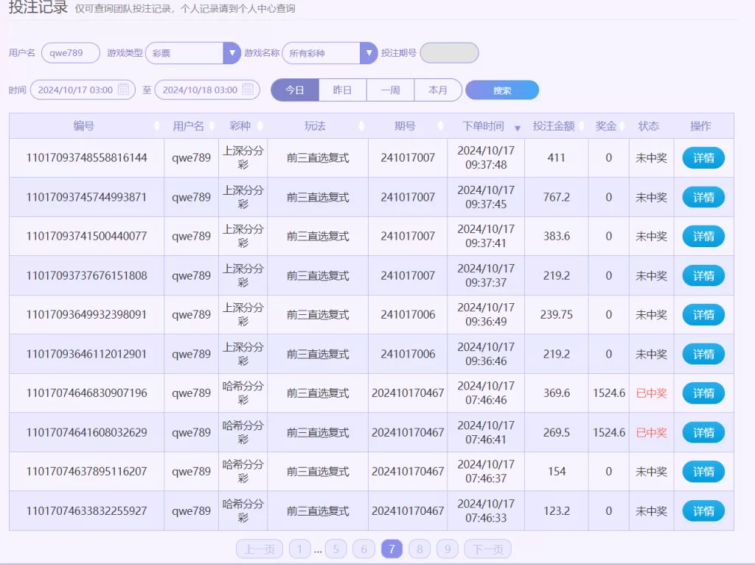Open 详情 for bet 11017074637895116207
The width and height of the screenshot is (755, 565).
click(703, 472)
